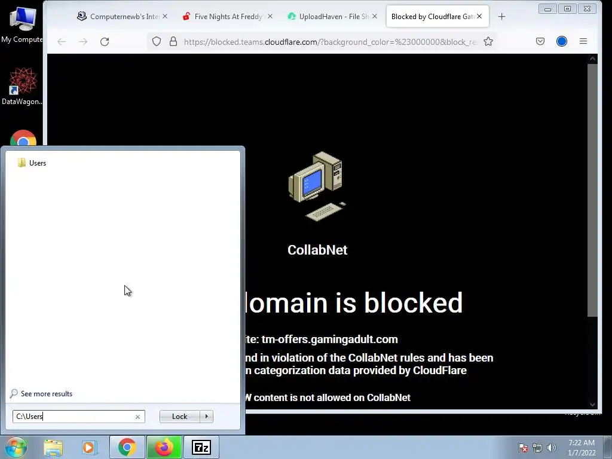Screen dimensions: 612x459
Task: Open the DataWagon desktop shortcut
Action: 22,86
